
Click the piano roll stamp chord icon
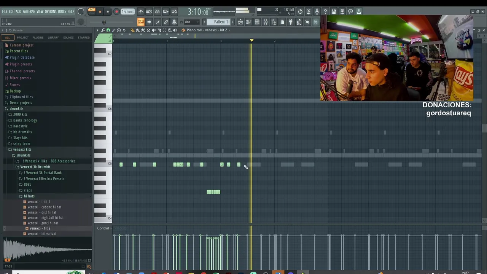119,30
